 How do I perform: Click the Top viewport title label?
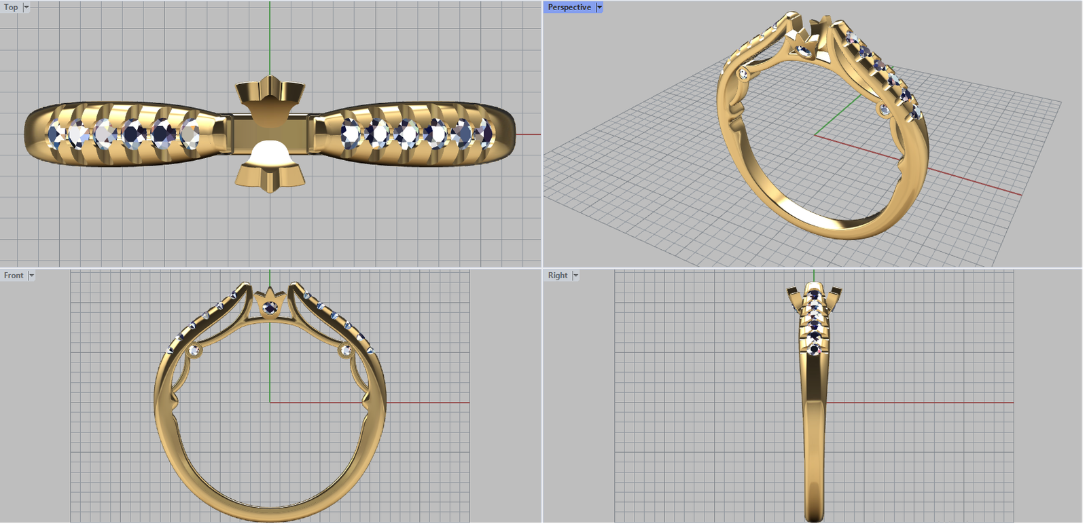tap(11, 7)
